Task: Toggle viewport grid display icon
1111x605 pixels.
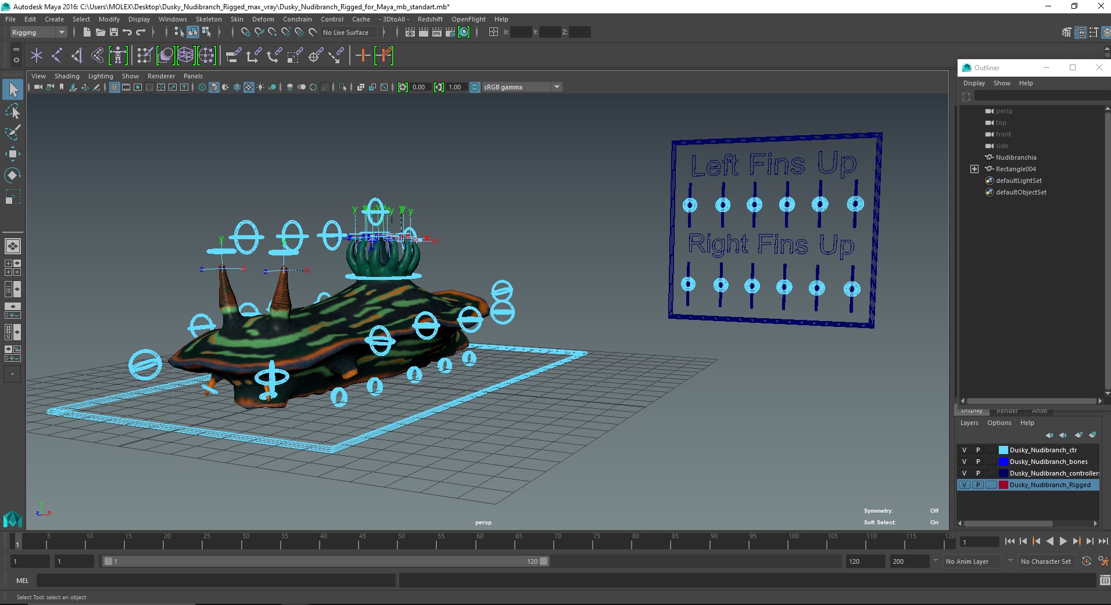Action: pos(114,87)
